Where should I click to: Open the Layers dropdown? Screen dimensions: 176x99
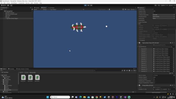pyautogui.click(x=164, y=5)
